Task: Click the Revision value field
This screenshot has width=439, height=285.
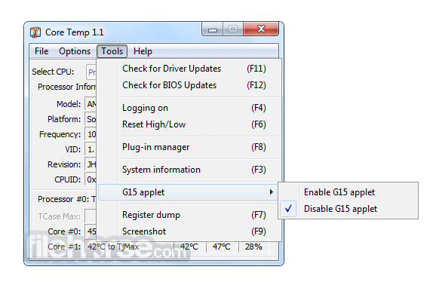Action: (91, 164)
